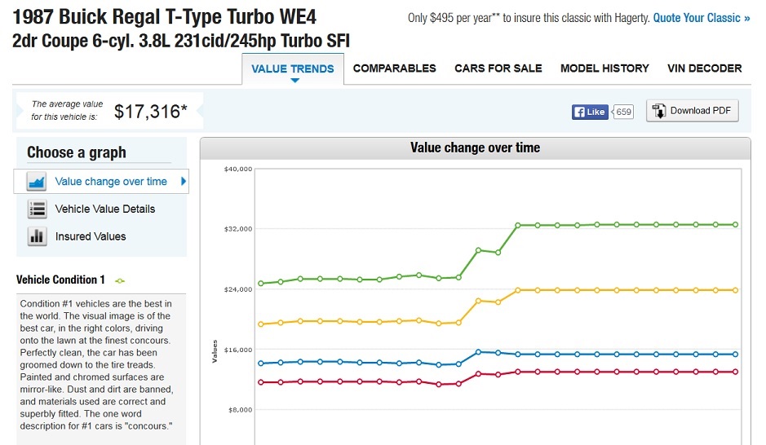Click the $32,000 axis label
The width and height of the screenshot is (766, 445).
238,229
